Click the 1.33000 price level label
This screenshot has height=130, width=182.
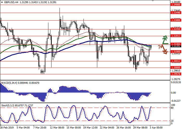click(176, 20)
